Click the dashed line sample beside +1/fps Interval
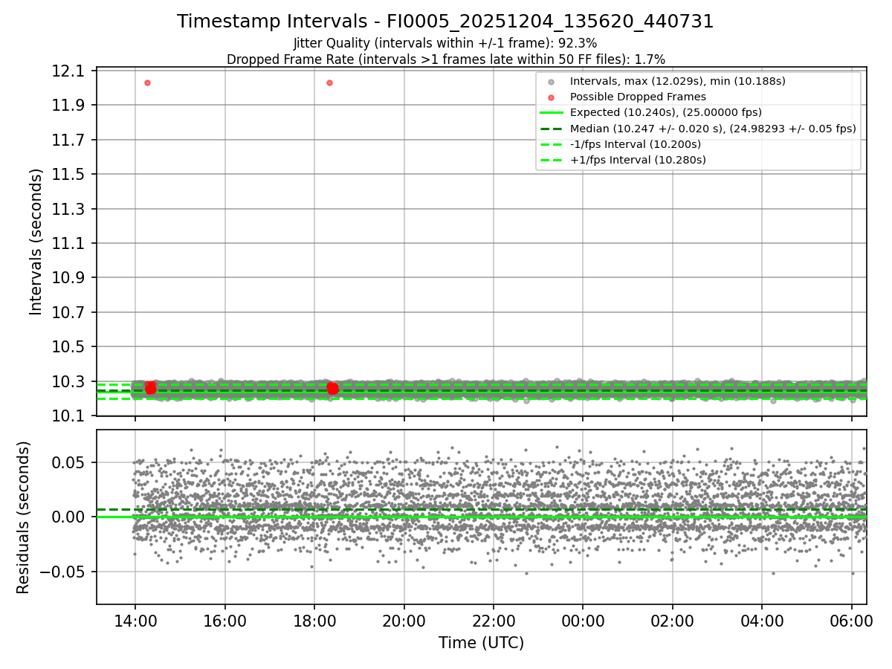This screenshot has width=892, height=669. [551, 160]
